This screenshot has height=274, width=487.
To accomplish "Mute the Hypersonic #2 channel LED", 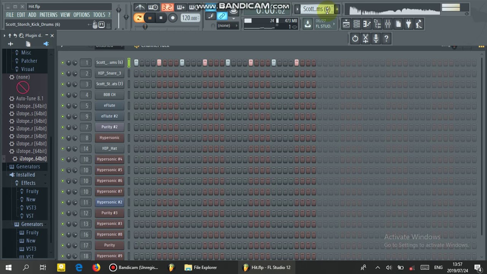I will [x=62, y=202].
